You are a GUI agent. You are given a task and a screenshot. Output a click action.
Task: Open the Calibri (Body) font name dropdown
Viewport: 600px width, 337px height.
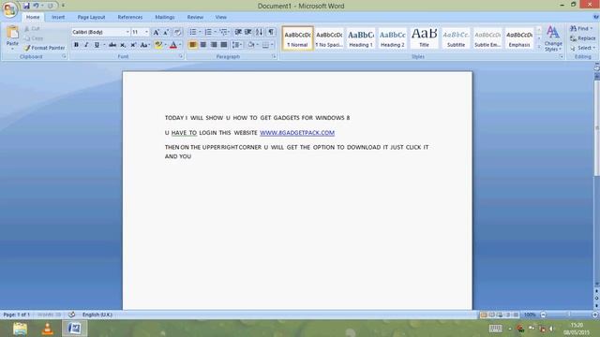coord(127,32)
